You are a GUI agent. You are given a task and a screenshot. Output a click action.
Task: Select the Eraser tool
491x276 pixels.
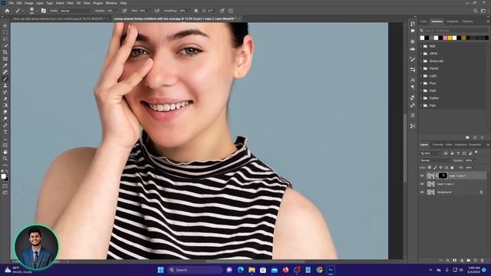click(x=5, y=99)
